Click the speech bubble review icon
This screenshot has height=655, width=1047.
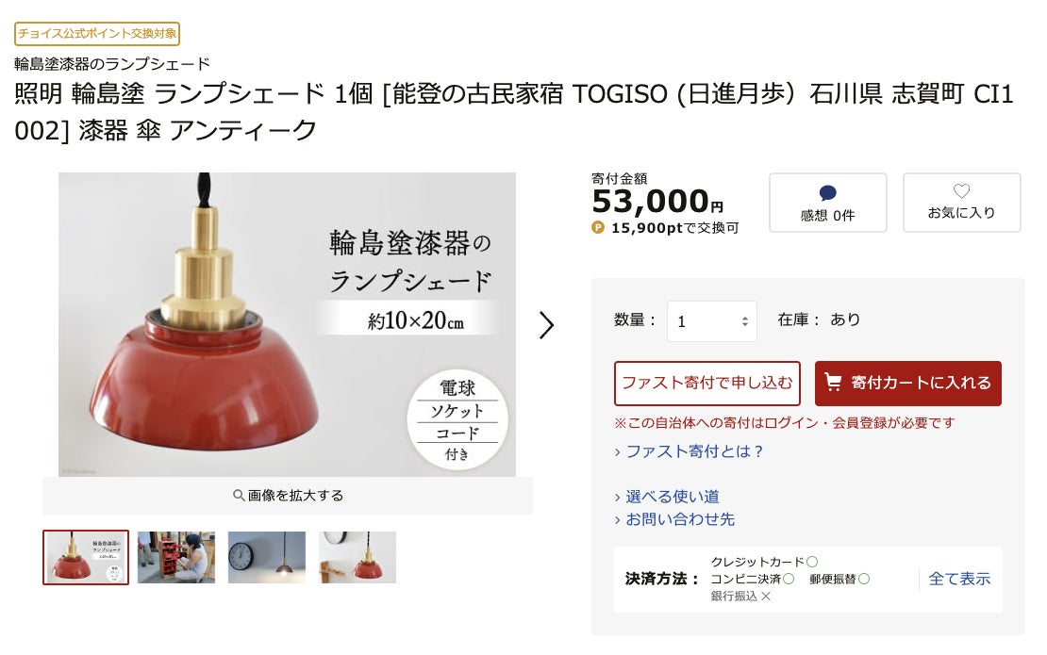(827, 193)
